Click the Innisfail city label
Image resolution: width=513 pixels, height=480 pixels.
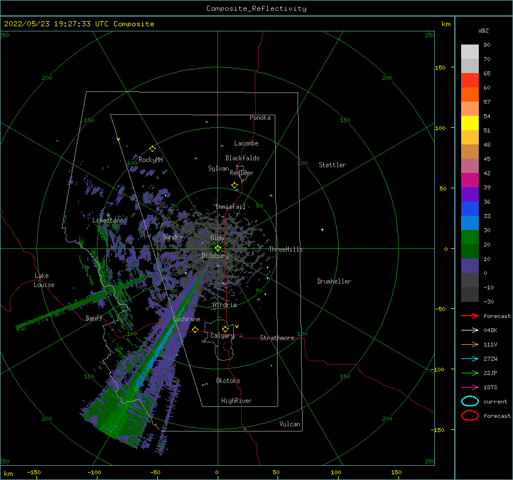tap(230, 207)
